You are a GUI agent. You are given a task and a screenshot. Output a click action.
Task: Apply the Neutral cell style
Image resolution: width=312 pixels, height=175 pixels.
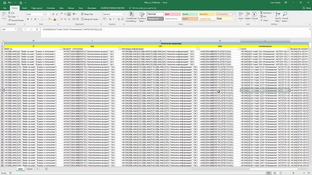[x=207, y=14]
